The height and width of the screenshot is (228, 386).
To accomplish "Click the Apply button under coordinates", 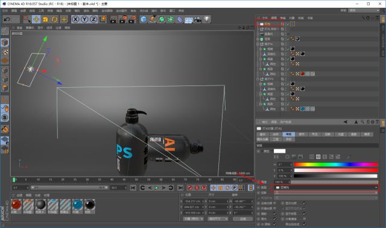I will pos(242,218).
